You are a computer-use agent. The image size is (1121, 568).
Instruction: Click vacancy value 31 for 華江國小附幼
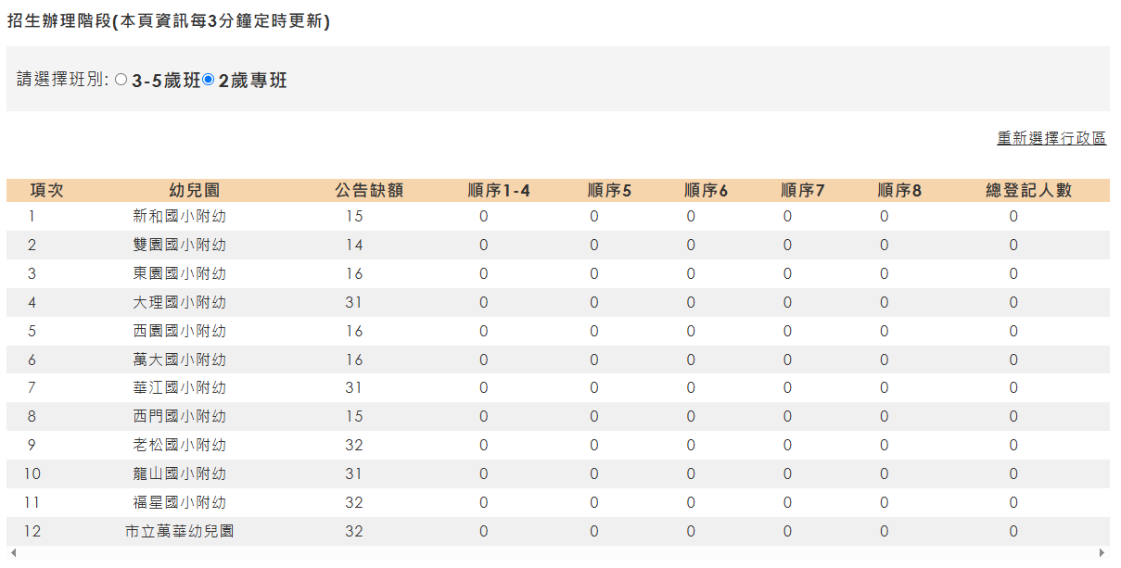click(x=354, y=387)
